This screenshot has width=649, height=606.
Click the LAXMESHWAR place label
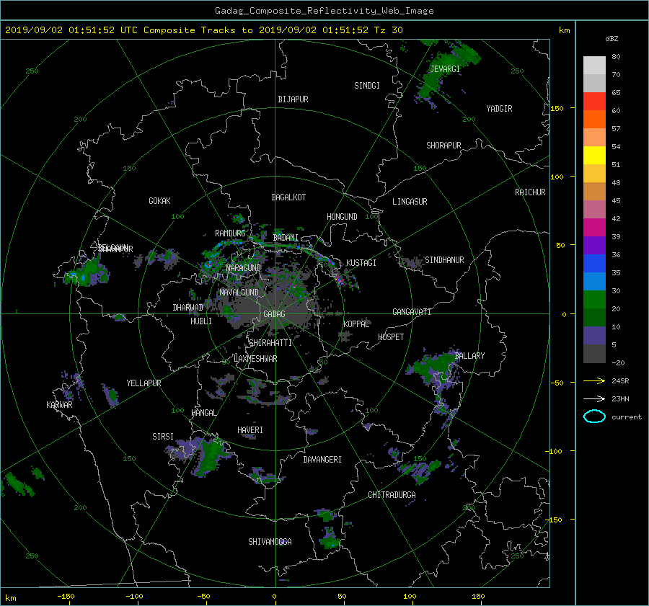coord(255,359)
